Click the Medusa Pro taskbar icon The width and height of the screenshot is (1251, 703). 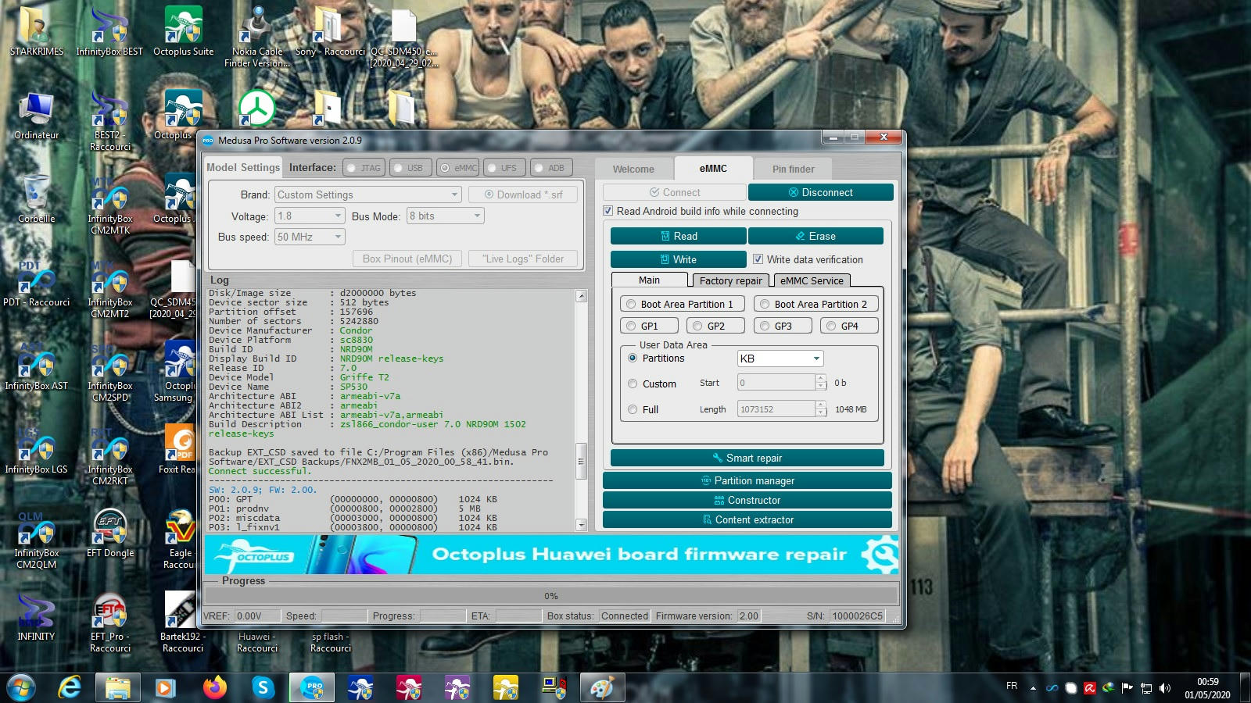312,687
